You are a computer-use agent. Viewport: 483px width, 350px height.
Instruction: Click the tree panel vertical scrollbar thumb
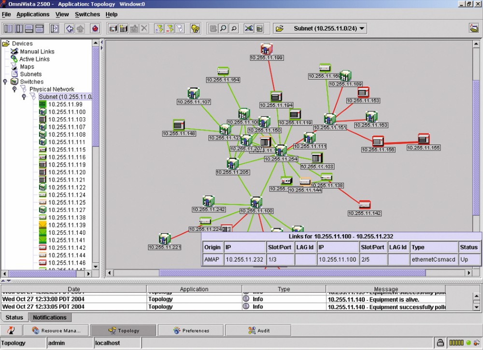coord(96,97)
